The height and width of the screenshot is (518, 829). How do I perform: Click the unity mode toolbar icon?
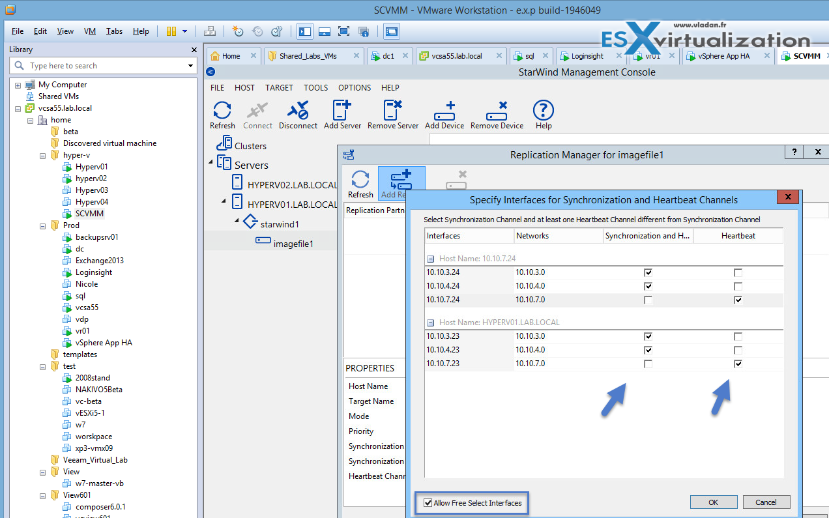[364, 31]
